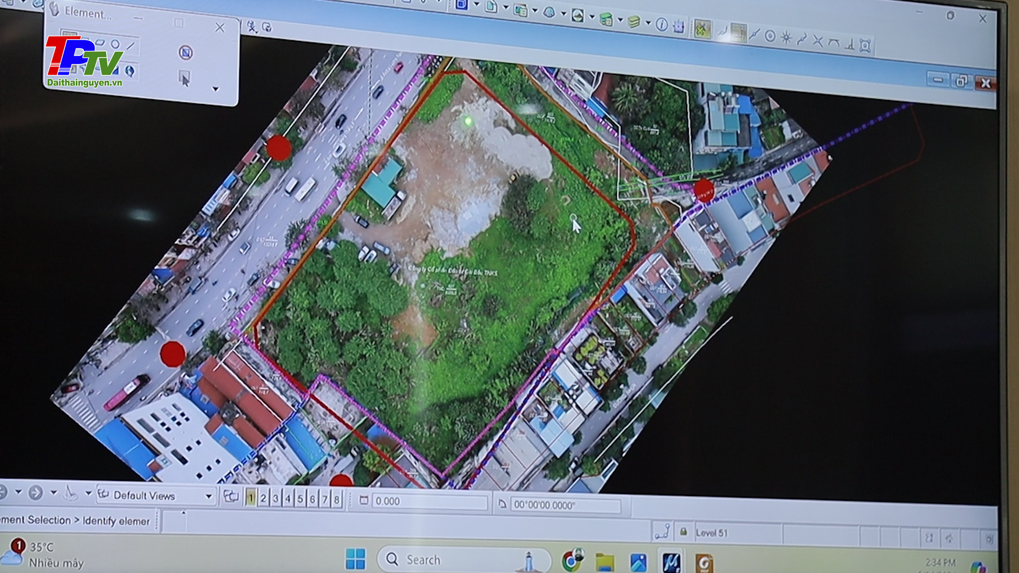The image size is (1019, 573).
Task: Open the References dialog icon
Action: (491, 7)
